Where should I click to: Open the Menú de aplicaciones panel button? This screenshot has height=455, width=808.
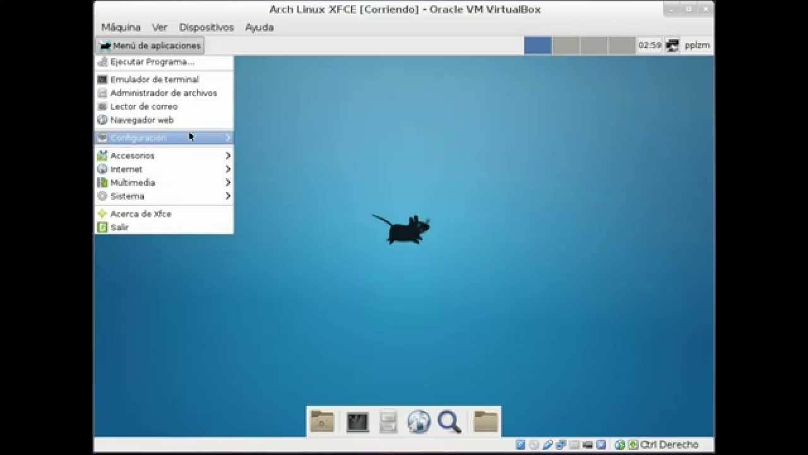(x=150, y=45)
